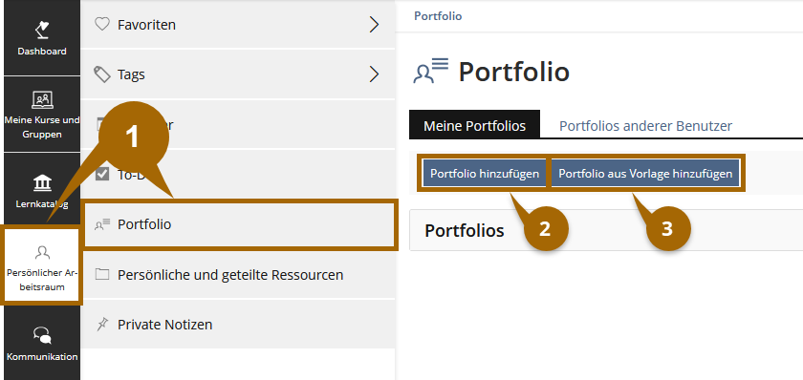803x380 pixels.
Task: Select the Persönlicher Arbeitsraum person icon
Action: coord(42,252)
